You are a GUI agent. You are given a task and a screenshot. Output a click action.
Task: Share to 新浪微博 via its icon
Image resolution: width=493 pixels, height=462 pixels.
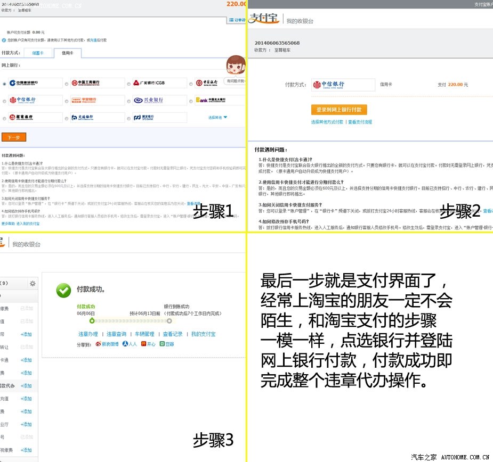coord(99,344)
